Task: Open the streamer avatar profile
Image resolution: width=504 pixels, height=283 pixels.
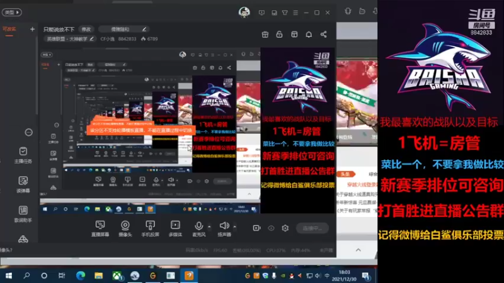Action: 244,12
